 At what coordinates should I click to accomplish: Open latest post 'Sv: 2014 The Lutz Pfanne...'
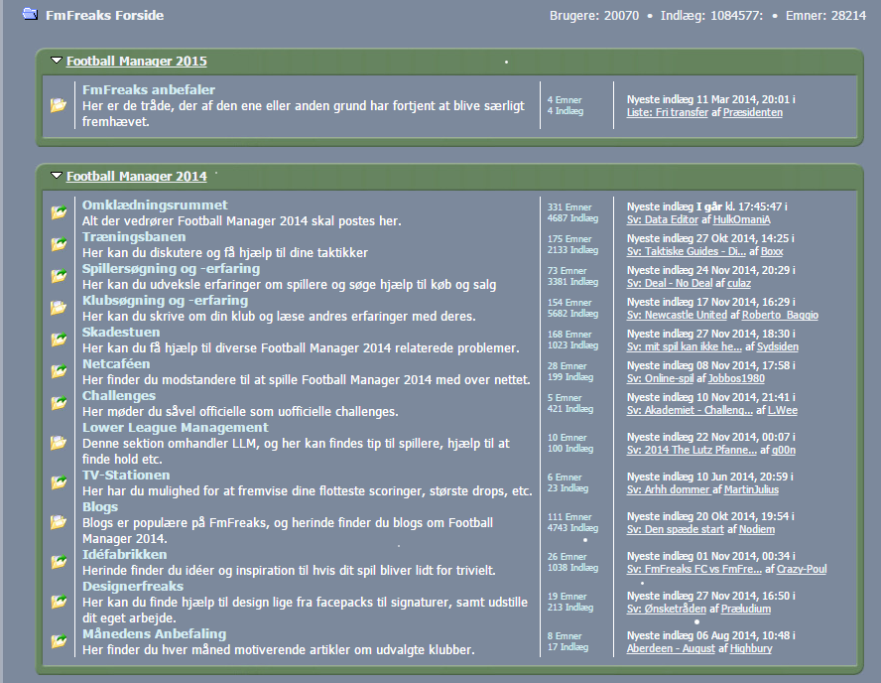click(x=692, y=451)
